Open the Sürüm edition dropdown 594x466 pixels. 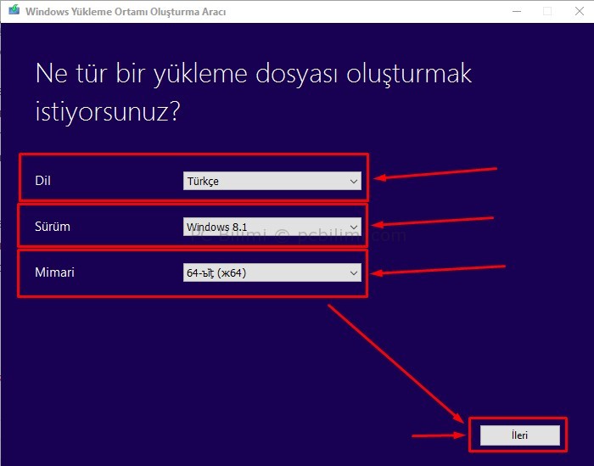272,227
